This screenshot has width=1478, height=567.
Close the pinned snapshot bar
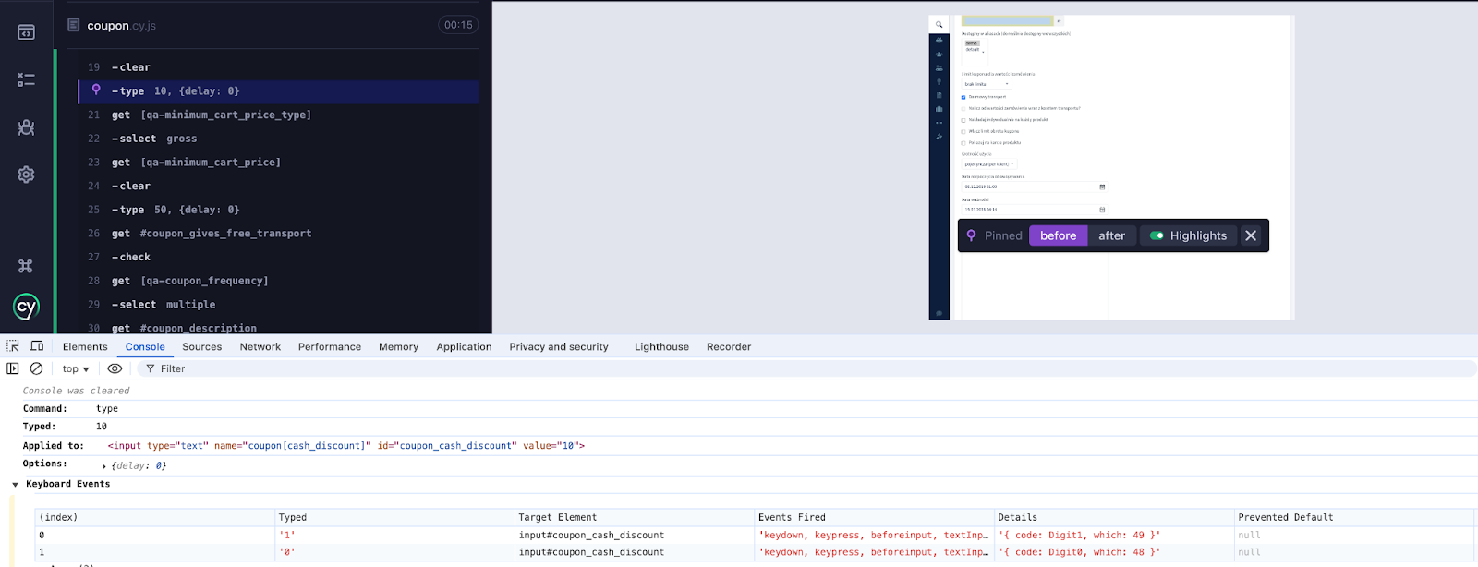[1251, 235]
